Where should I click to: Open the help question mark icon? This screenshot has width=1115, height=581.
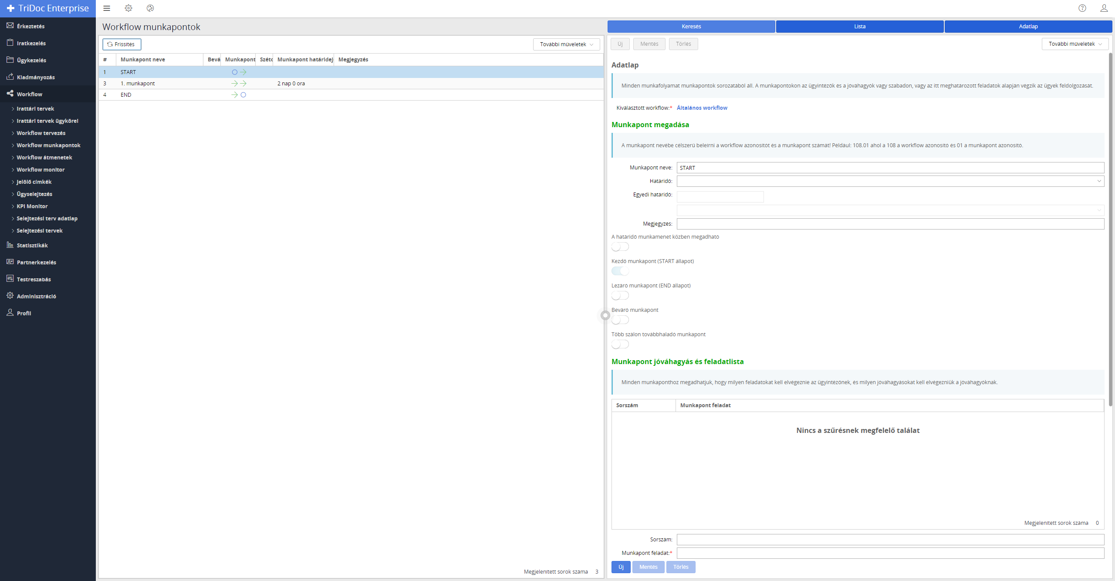point(1082,8)
